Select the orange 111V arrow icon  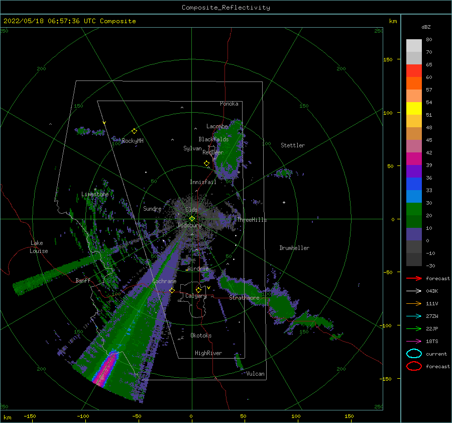(x=414, y=303)
